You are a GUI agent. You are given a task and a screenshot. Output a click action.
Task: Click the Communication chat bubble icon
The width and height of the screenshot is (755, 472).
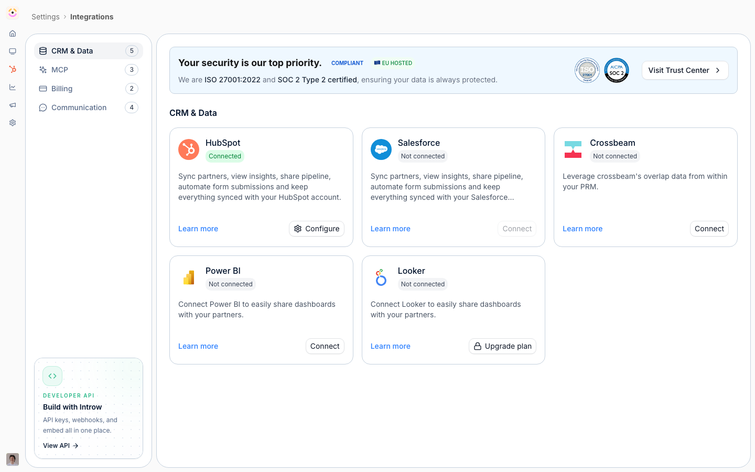pyautogui.click(x=43, y=108)
